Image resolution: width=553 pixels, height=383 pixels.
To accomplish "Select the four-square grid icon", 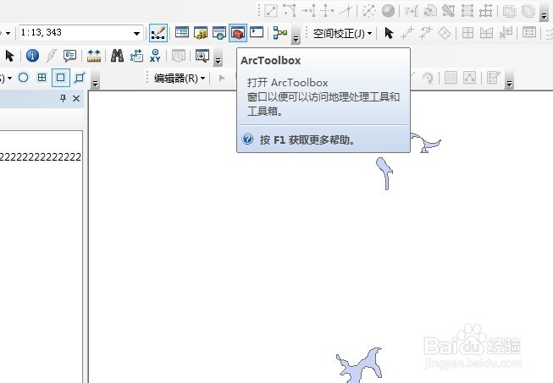I will [x=42, y=78].
